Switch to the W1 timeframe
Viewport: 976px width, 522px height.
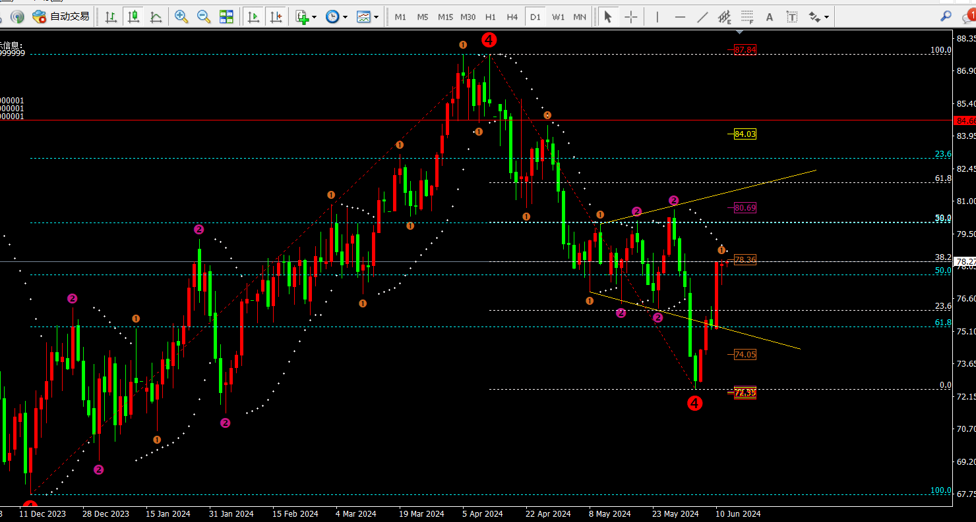pos(558,17)
